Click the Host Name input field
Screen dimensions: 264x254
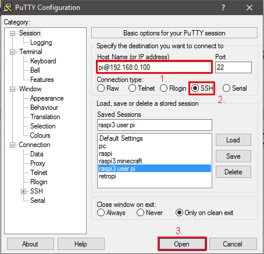154,67
